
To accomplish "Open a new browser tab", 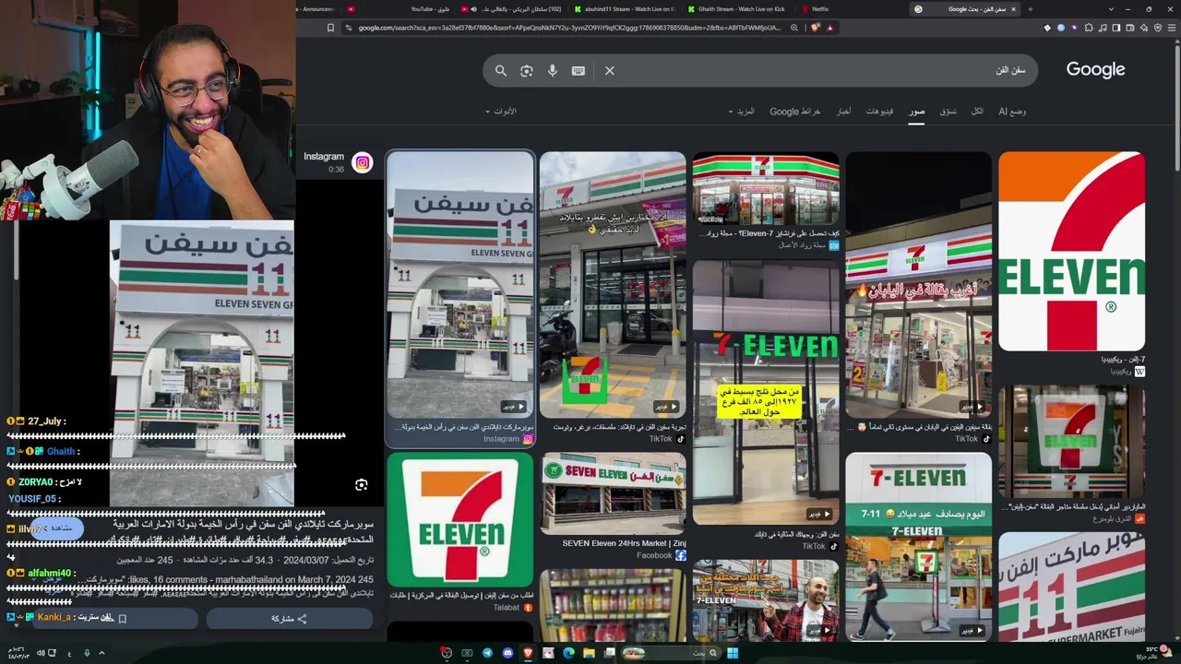I will pos(1030,9).
